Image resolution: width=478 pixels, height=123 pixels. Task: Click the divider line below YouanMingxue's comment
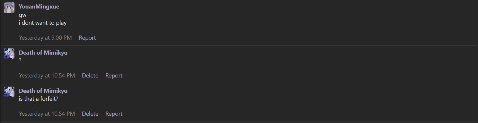click(x=239, y=46)
